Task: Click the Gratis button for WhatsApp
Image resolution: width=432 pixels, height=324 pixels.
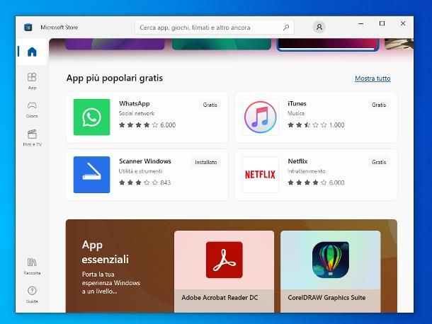Action: (x=210, y=105)
